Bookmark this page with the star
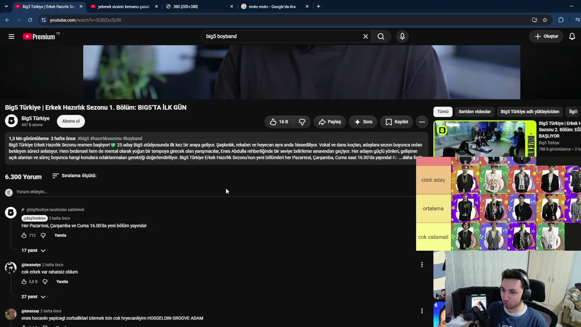Screen dimensions: 581x327 (545, 20)
